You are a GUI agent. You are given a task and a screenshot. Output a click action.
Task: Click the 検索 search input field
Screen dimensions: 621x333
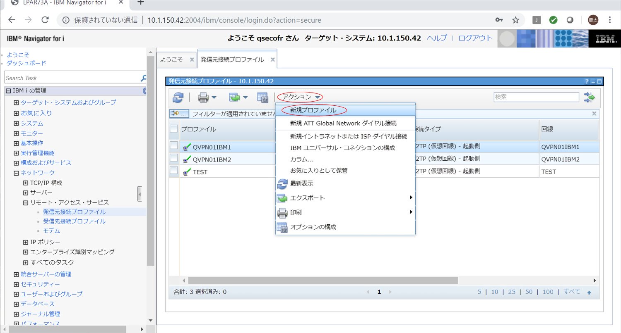point(536,97)
